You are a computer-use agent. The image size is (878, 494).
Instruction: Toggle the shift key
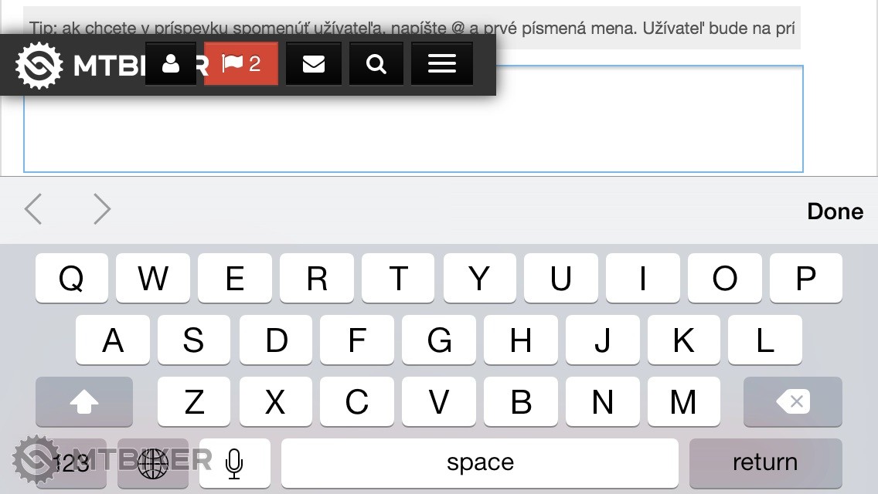point(84,401)
